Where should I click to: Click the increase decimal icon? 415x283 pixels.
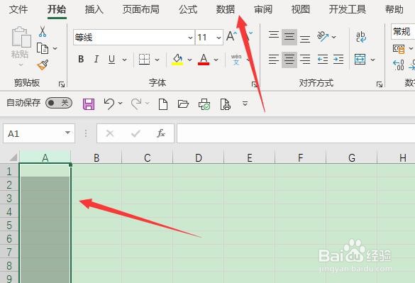point(399,65)
